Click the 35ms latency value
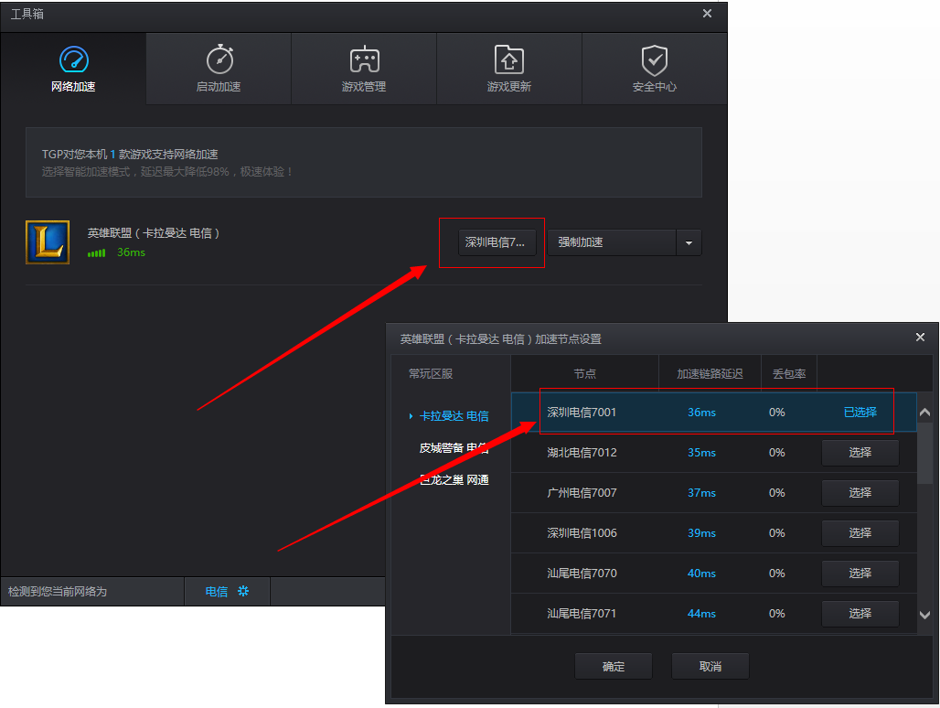The width and height of the screenshot is (940, 708). pos(701,453)
